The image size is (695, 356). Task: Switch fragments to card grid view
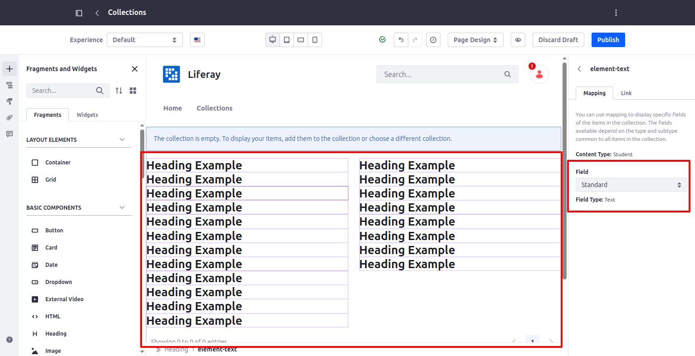(x=133, y=91)
